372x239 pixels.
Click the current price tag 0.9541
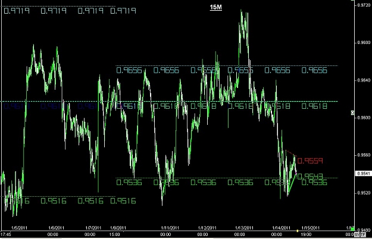click(x=363, y=174)
